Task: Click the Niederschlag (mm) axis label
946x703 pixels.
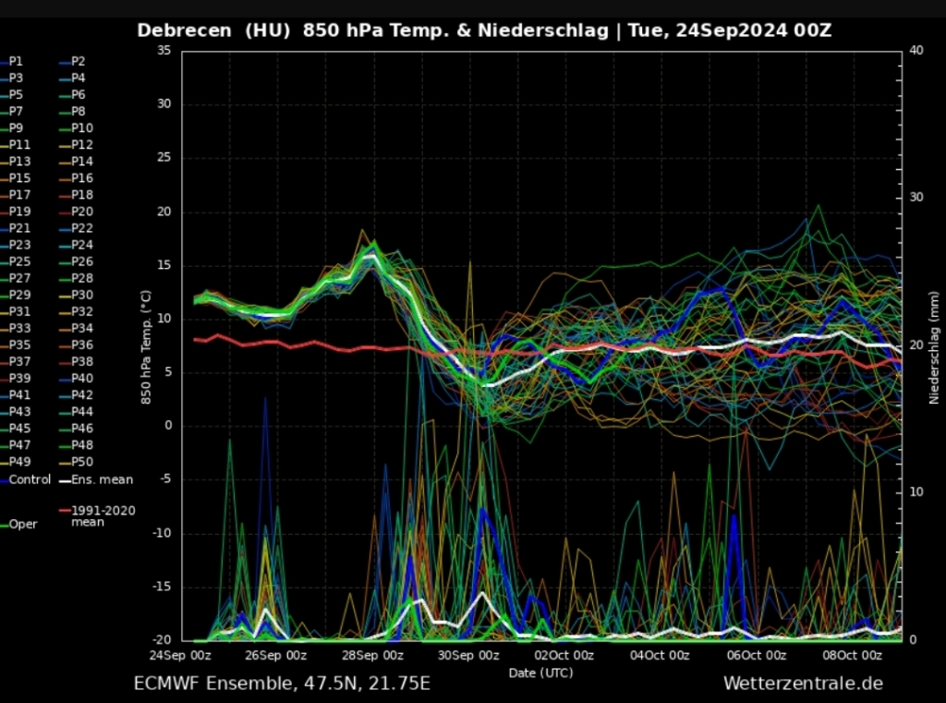Action: 934,345
